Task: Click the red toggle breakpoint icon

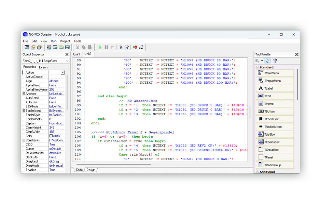Action: 135,47
